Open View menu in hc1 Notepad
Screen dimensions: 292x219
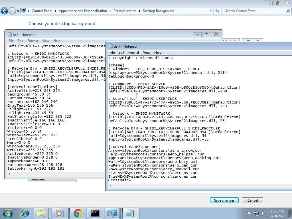(x=46, y=41)
